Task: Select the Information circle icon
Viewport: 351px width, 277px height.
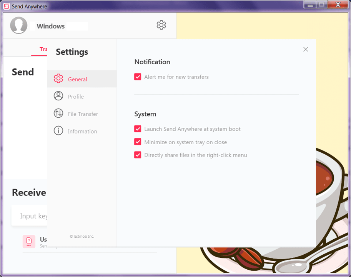Action: tap(58, 130)
